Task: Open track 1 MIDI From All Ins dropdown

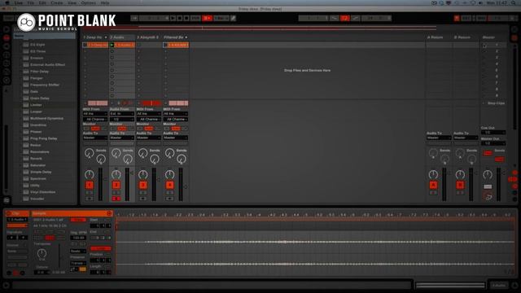Action: [x=95, y=114]
